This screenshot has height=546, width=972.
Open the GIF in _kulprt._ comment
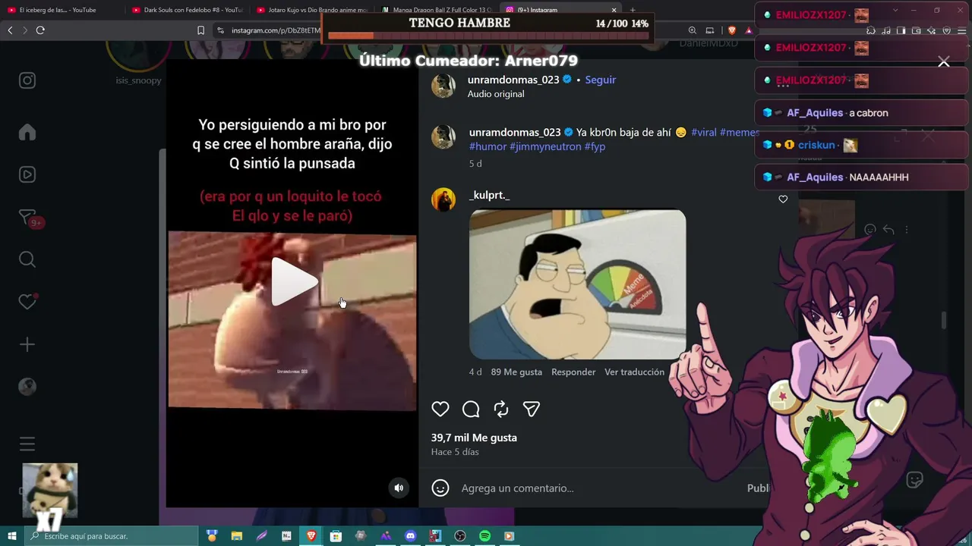[577, 284]
